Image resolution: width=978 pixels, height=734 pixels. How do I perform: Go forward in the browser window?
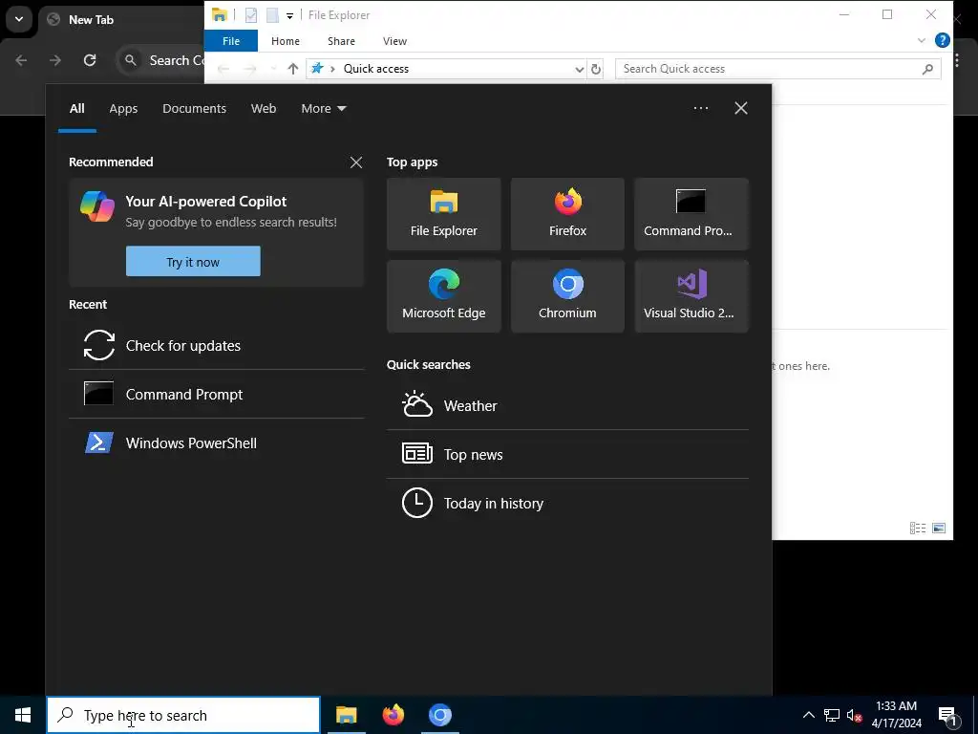coord(55,60)
